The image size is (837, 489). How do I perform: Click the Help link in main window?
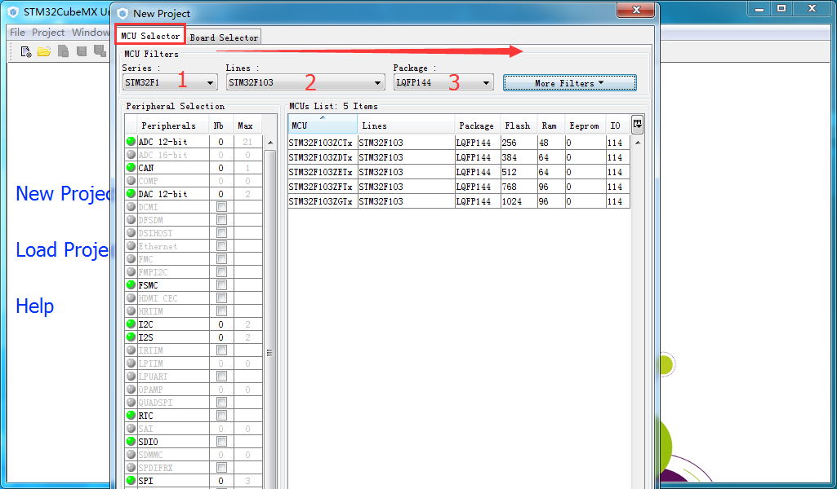[x=34, y=306]
